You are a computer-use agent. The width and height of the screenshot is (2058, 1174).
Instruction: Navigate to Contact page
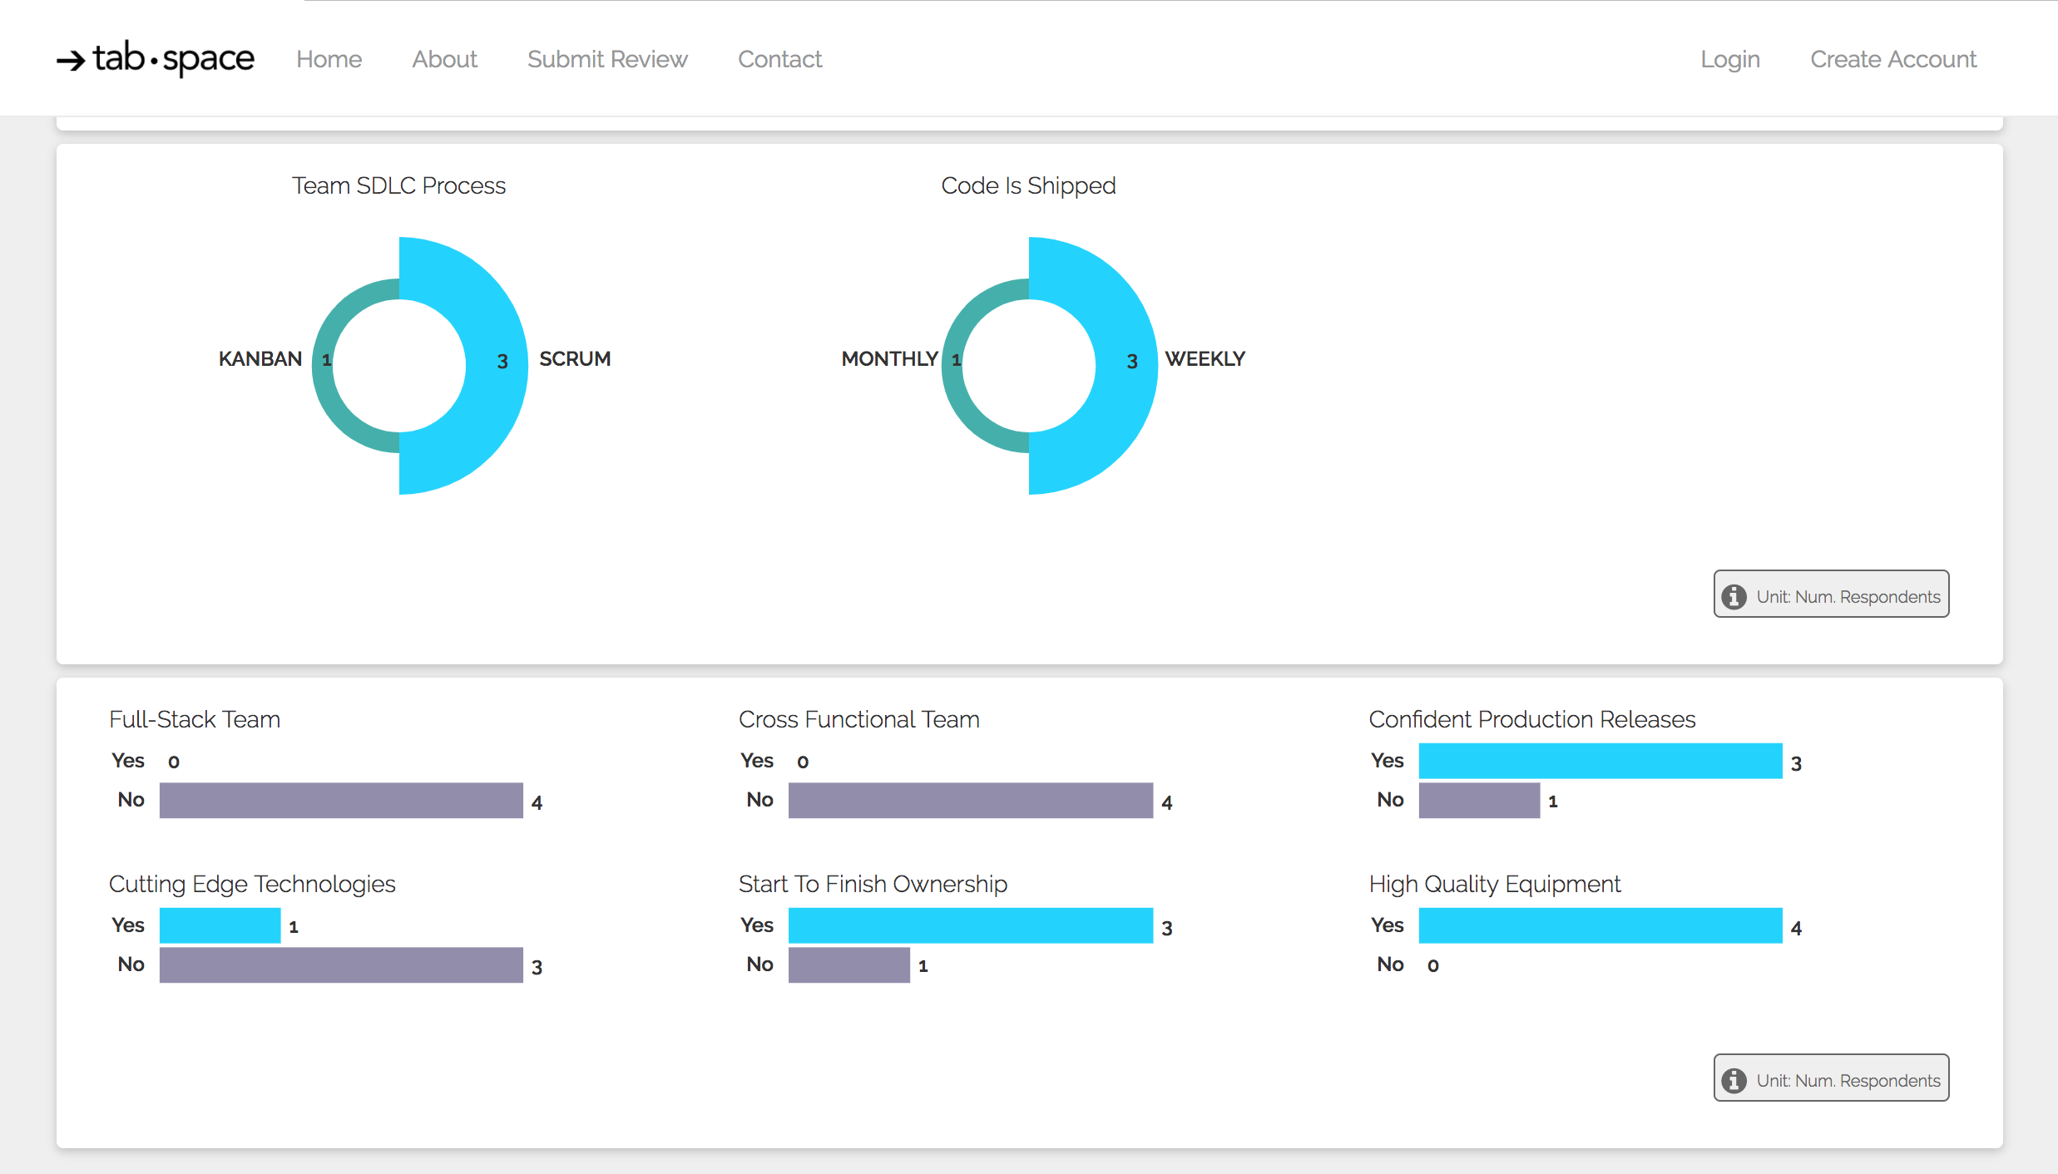(x=779, y=59)
